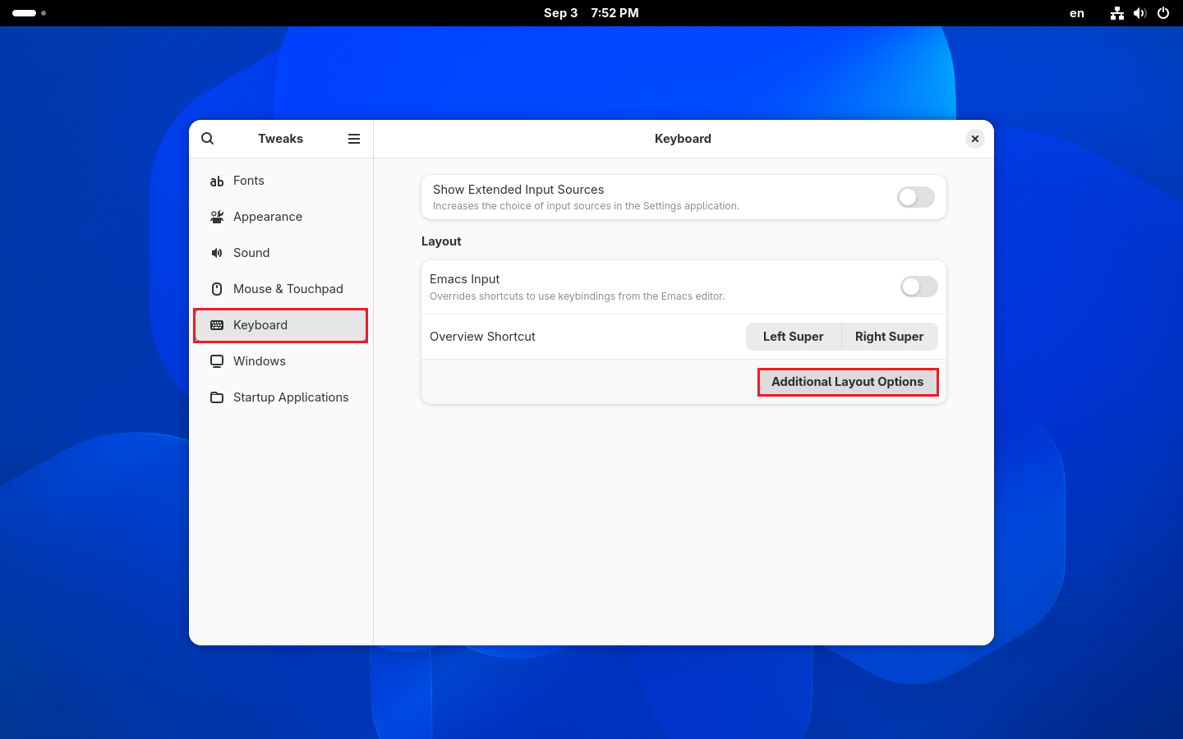Click the power icon in top bar
Screen dimensions: 1183x739
pos(1163,13)
